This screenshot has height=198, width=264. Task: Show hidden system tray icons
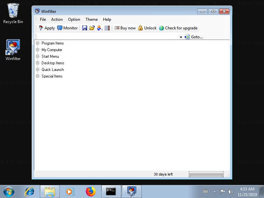click(x=214, y=192)
